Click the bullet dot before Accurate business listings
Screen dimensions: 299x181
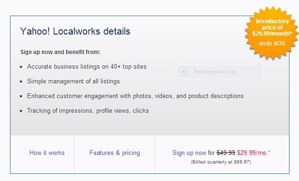(21, 67)
